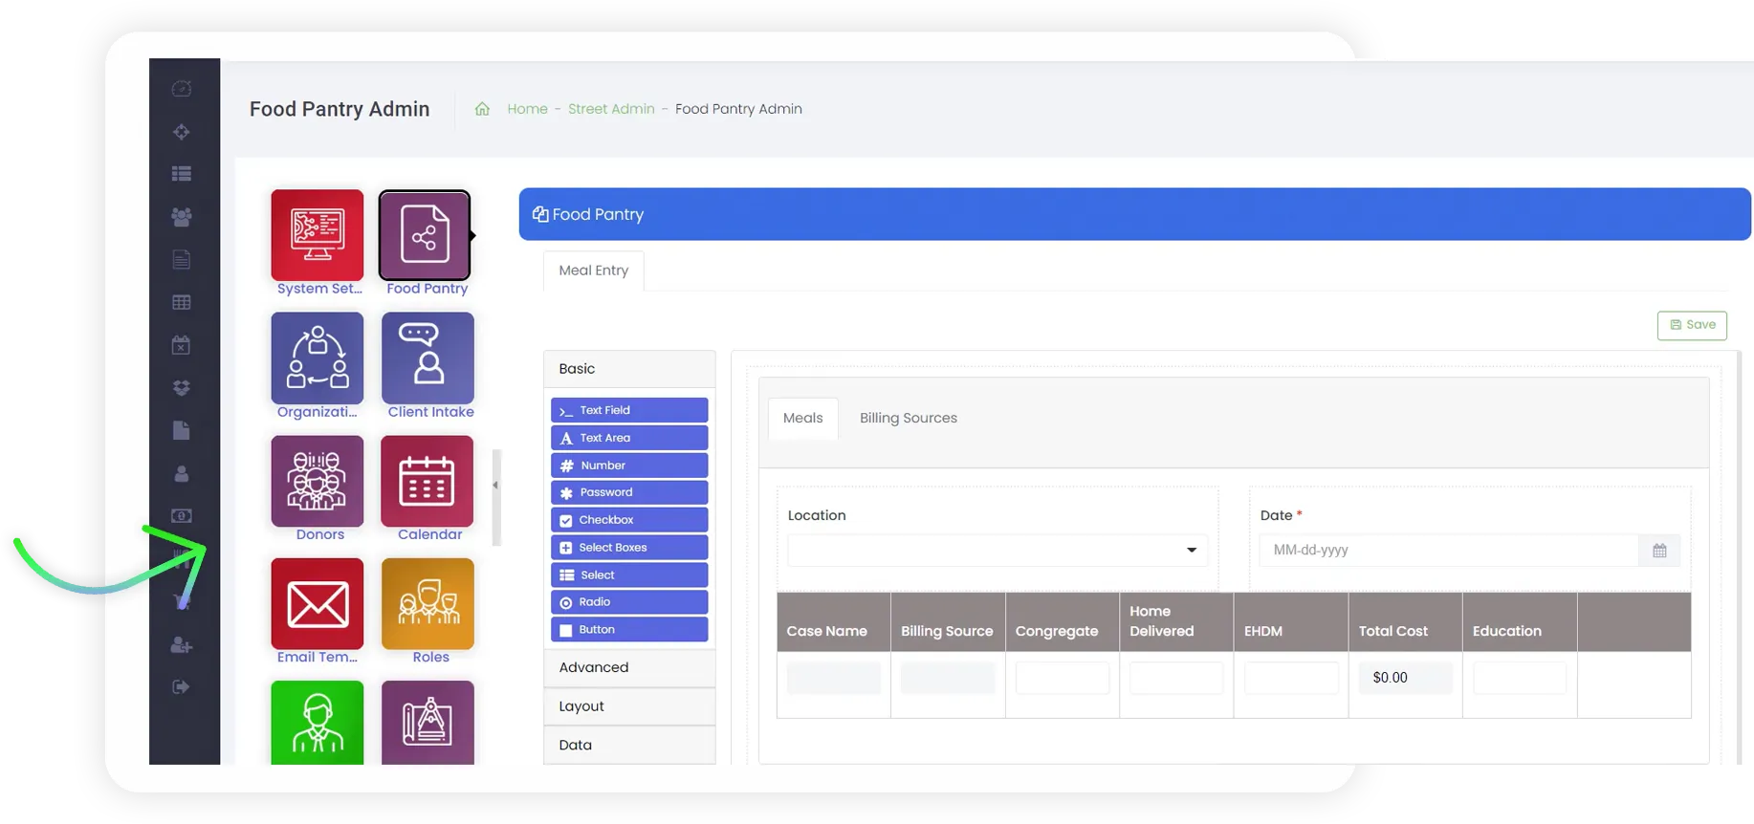Select the Checkbox form component
1754x824 pixels.
629,520
